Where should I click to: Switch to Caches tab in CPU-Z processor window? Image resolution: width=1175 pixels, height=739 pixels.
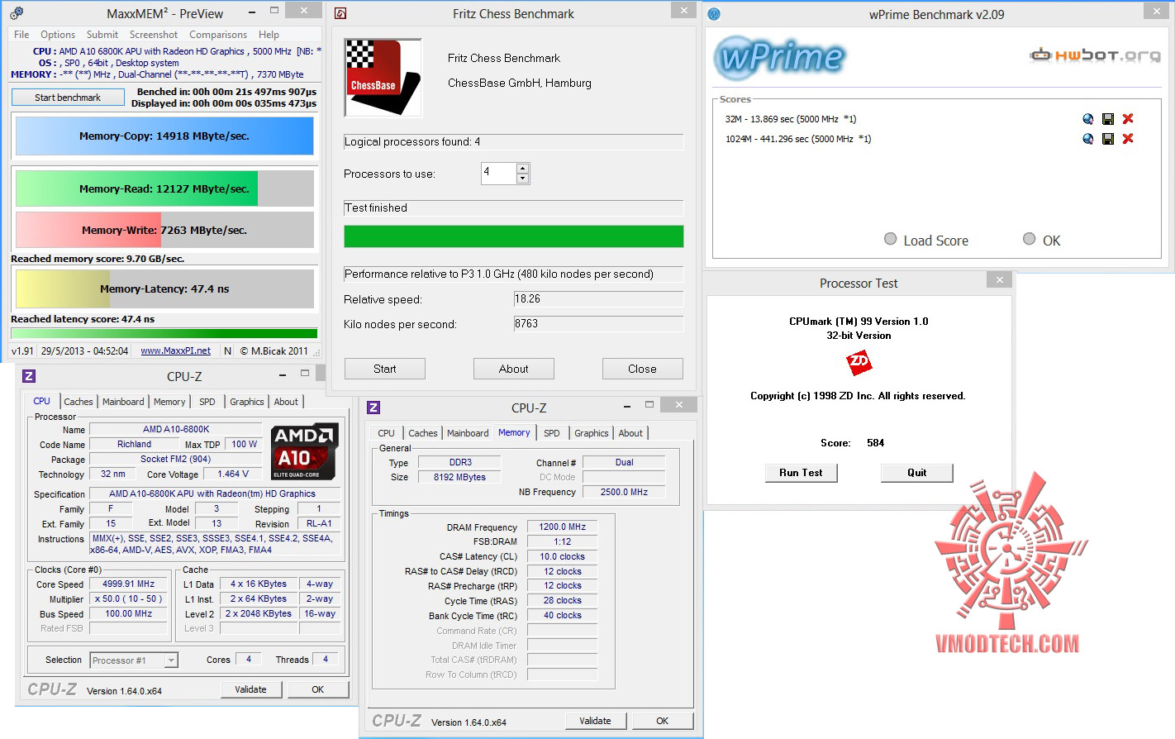point(78,402)
